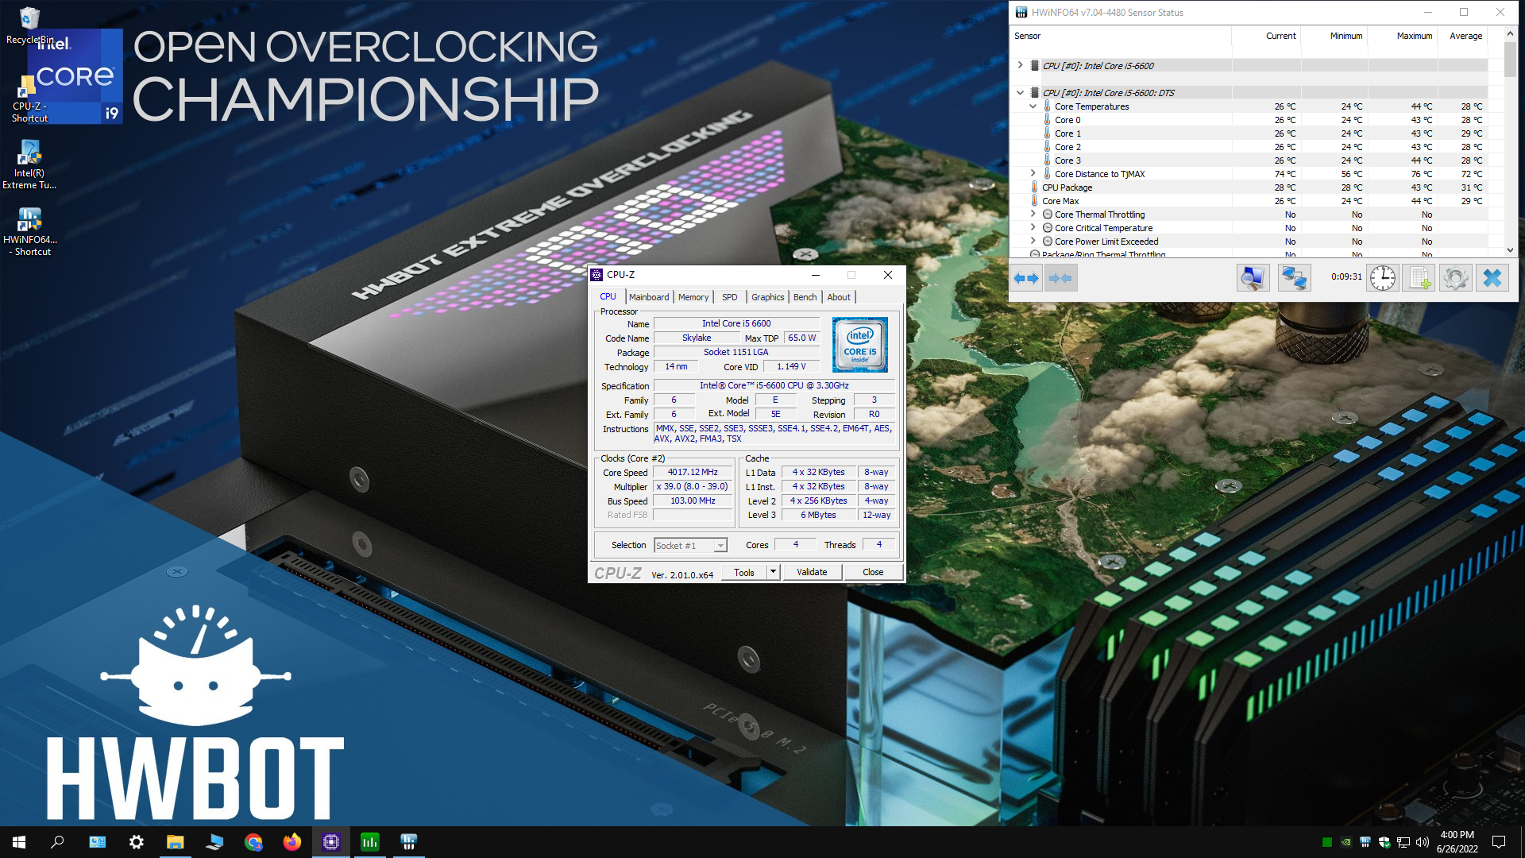The height and width of the screenshot is (858, 1525).
Task: Click the taskbar clock showing 4:00 PM
Action: (1457, 842)
